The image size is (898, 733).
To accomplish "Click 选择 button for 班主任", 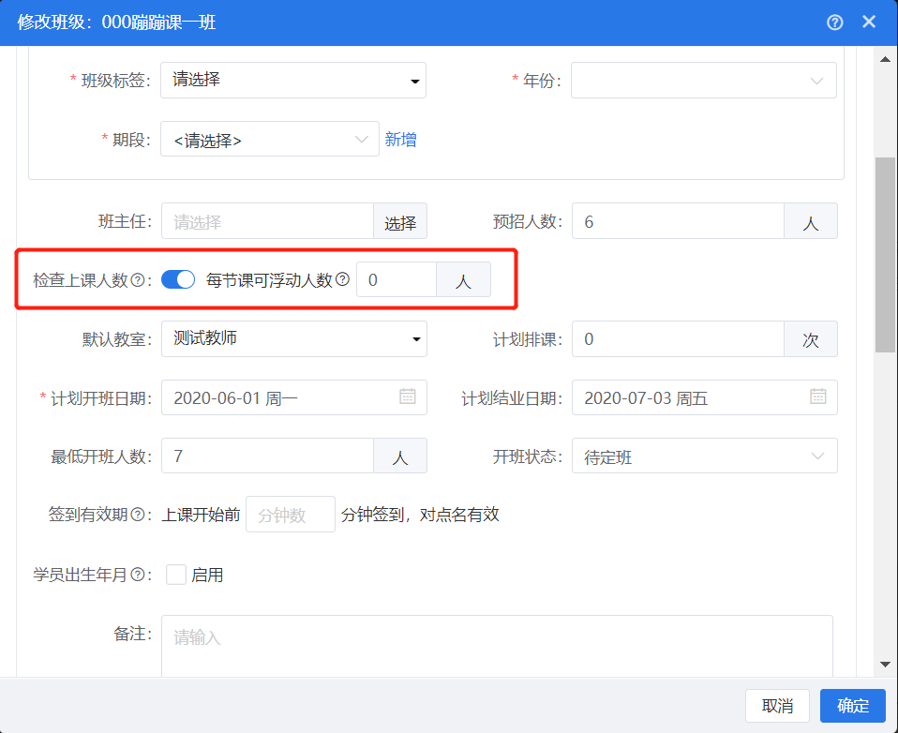I will [400, 223].
